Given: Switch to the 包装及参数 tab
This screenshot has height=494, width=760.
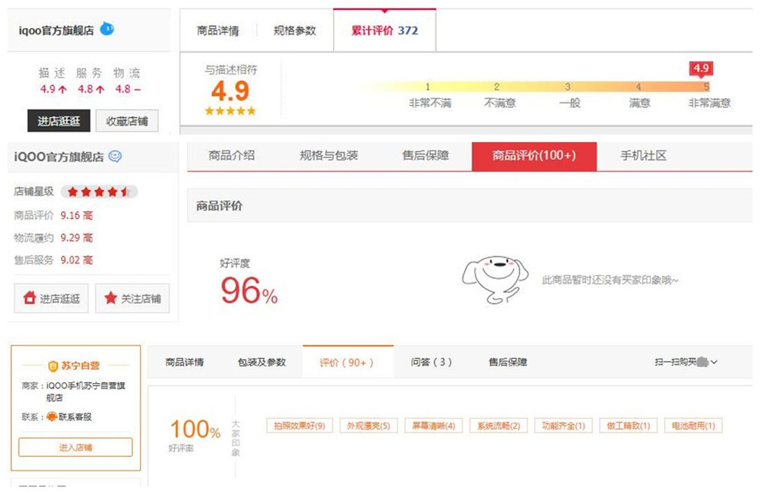Looking at the screenshot, I should click(x=261, y=362).
